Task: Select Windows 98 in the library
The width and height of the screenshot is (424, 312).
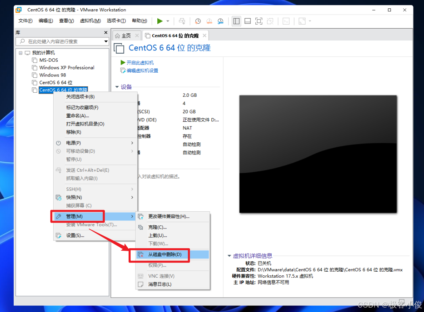Action: click(x=53, y=75)
